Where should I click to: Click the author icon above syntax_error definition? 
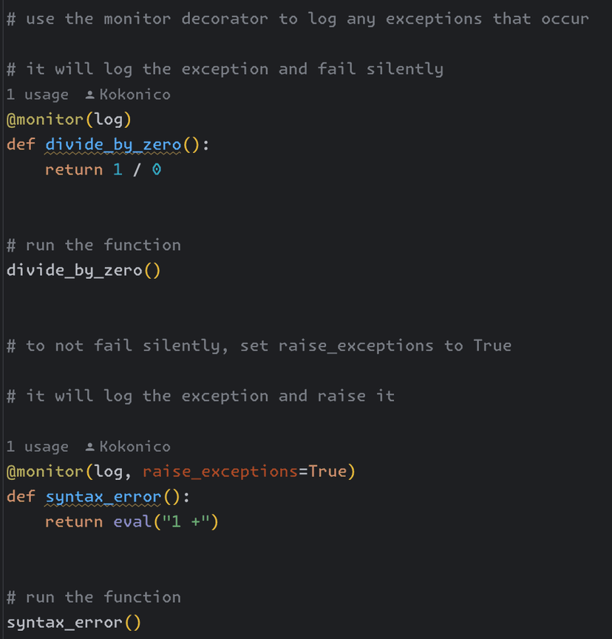[x=90, y=447]
